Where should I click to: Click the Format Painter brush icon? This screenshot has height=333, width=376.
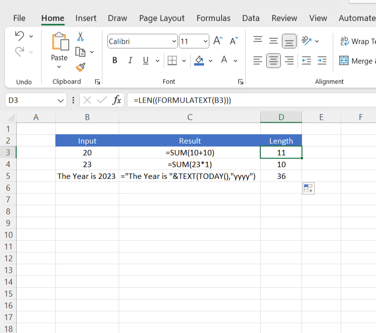[80, 67]
